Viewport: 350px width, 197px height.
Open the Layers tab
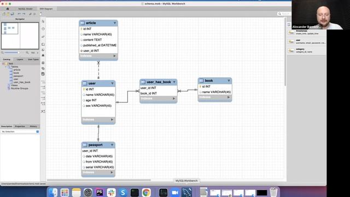[20, 60]
